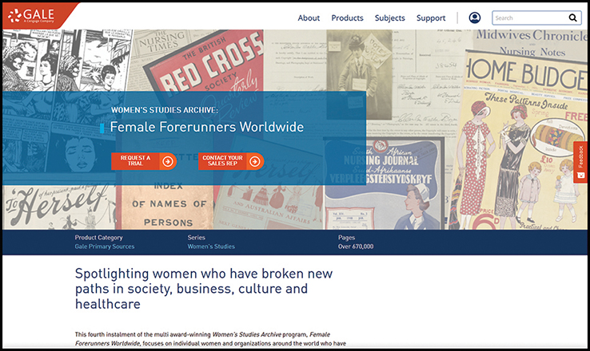Screen dimensions: 590x351
Task: Click the Series label in info bar
Action: click(197, 237)
